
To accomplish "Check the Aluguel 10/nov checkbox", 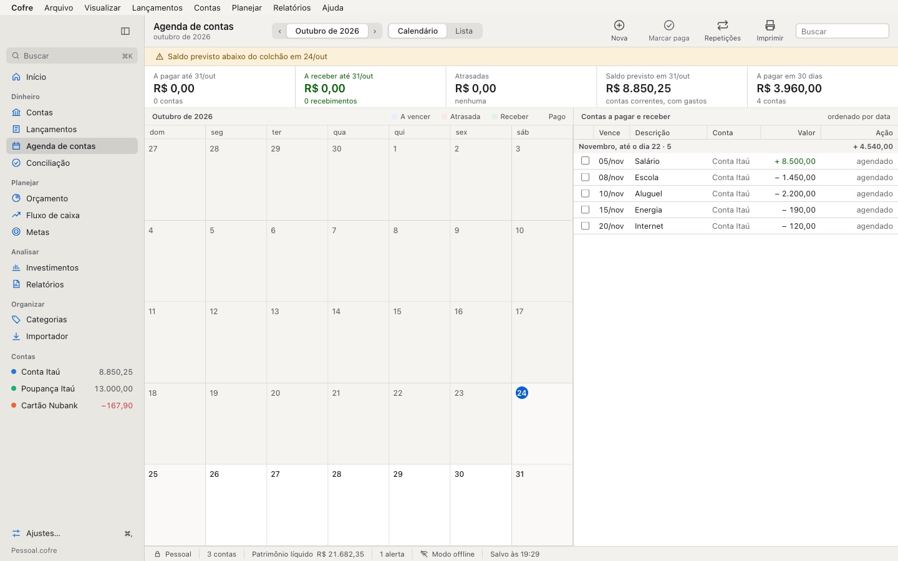I will 585,193.
